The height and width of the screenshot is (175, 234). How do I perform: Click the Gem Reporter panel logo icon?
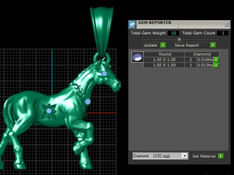132,24
